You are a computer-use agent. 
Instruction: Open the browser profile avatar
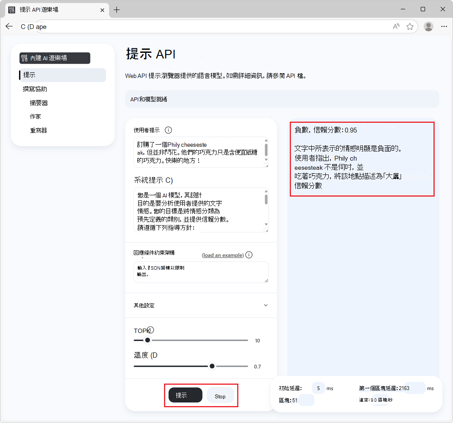pyautogui.click(x=428, y=26)
